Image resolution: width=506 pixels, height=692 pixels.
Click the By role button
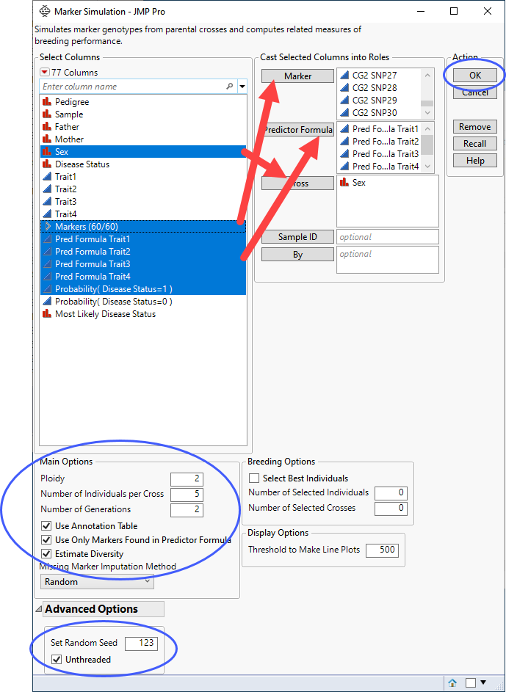(297, 255)
